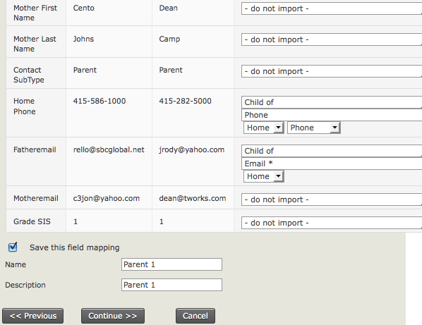Expand the Phone type dropdown arrow

334,128
